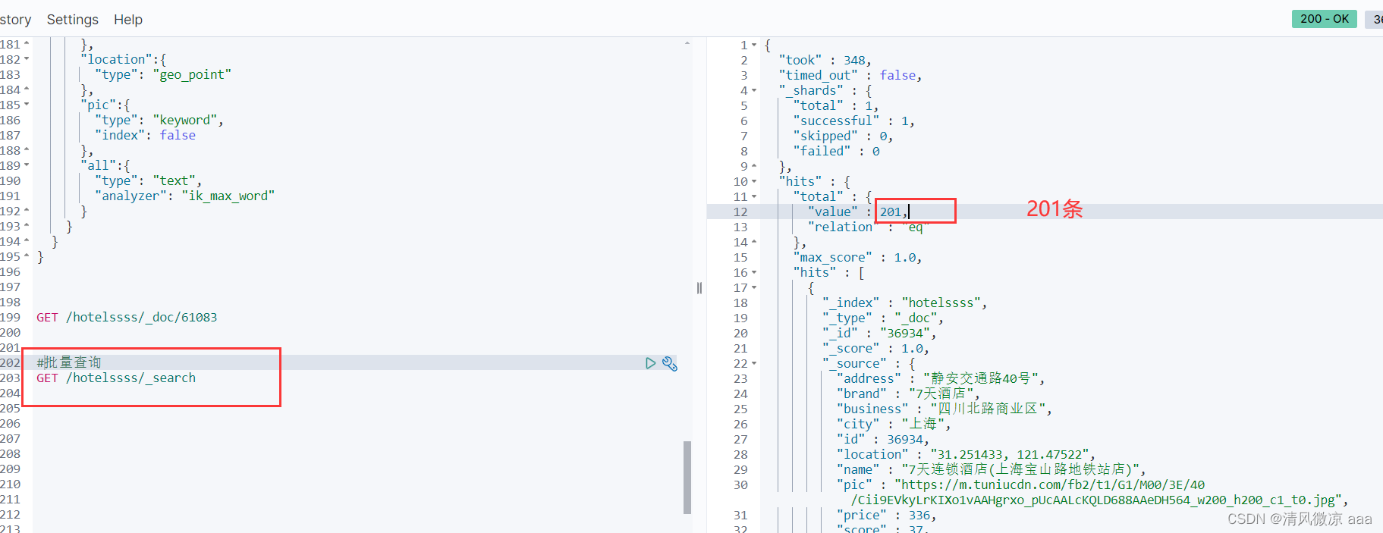Click the "_score" : 1.0 line at line 21
The height and width of the screenshot is (533, 1383).
(x=875, y=349)
